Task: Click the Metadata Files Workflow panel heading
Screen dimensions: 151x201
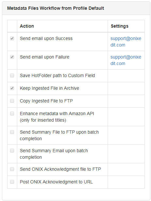Action: (55, 8)
